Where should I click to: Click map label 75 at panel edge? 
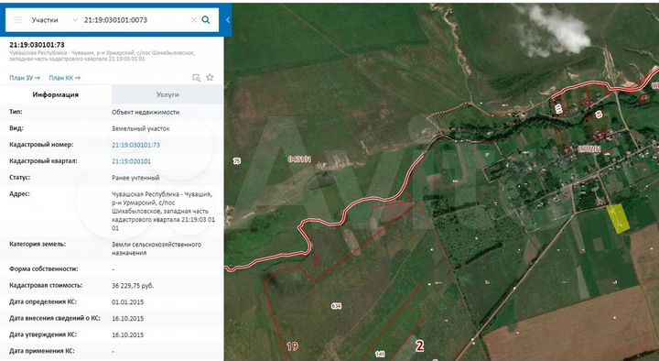pos(237,160)
